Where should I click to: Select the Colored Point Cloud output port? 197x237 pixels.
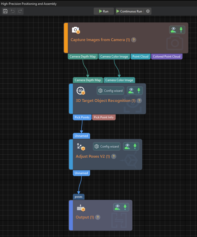coord(167,57)
